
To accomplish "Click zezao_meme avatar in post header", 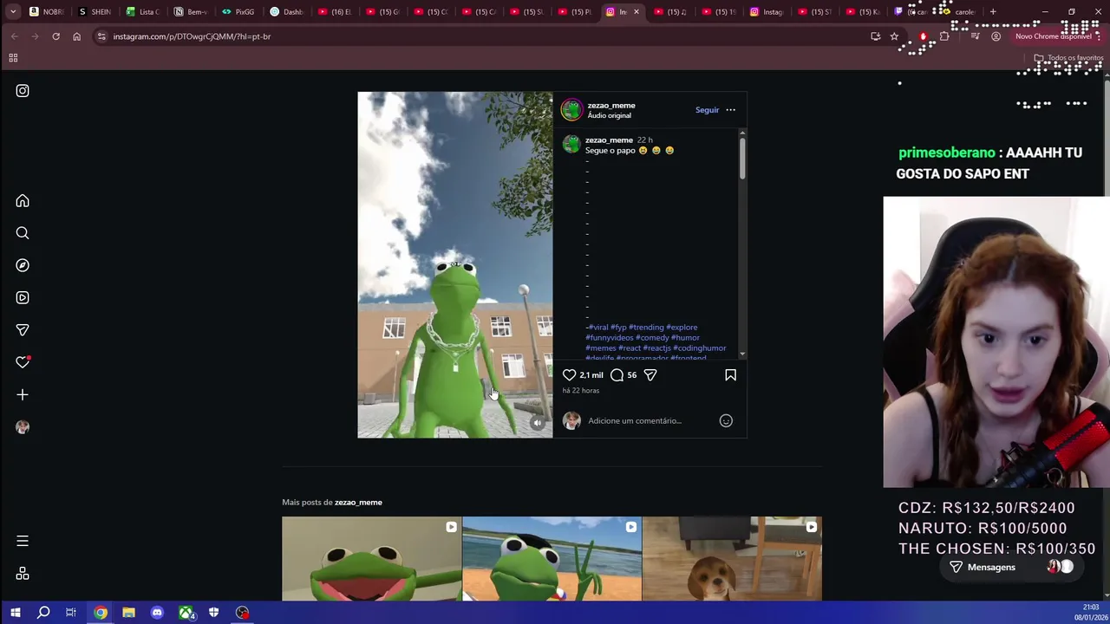I will tap(571, 109).
